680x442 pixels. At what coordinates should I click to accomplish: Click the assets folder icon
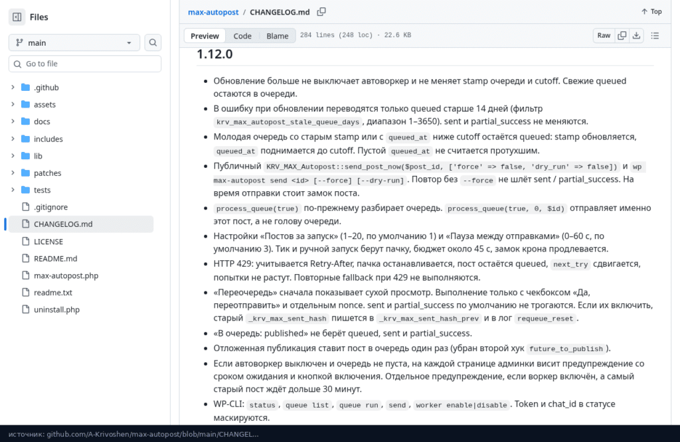click(26, 104)
